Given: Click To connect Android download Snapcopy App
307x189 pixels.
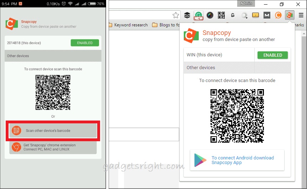Looking at the screenshot, I should (x=237, y=160).
